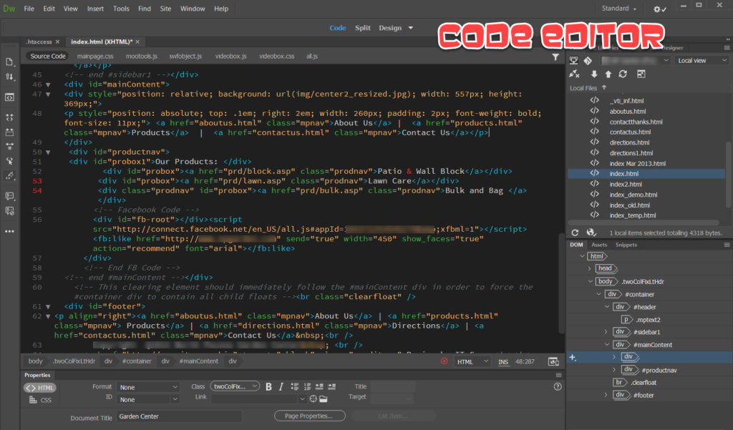Click the Live View options code window icon

pos(9,97)
